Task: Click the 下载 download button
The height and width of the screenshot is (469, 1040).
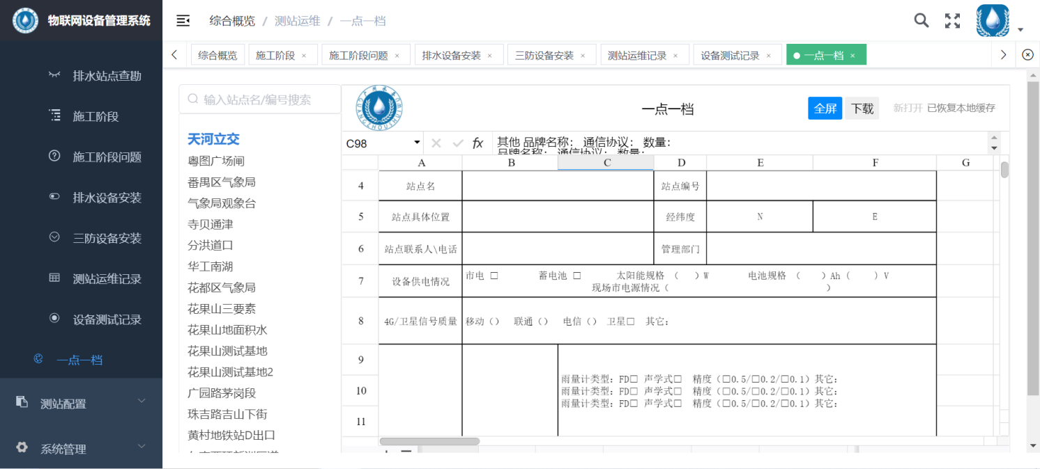Action: point(862,109)
